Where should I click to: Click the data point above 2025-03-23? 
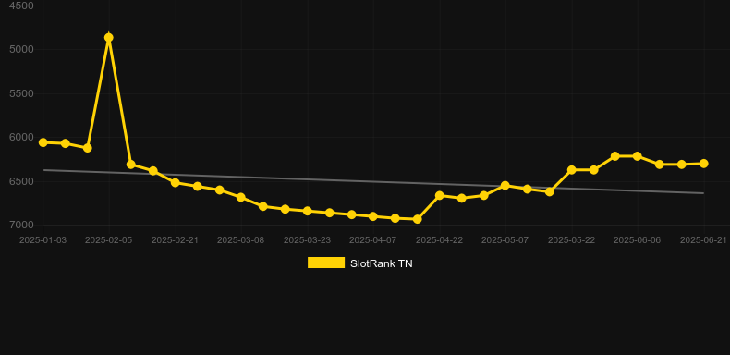point(308,211)
